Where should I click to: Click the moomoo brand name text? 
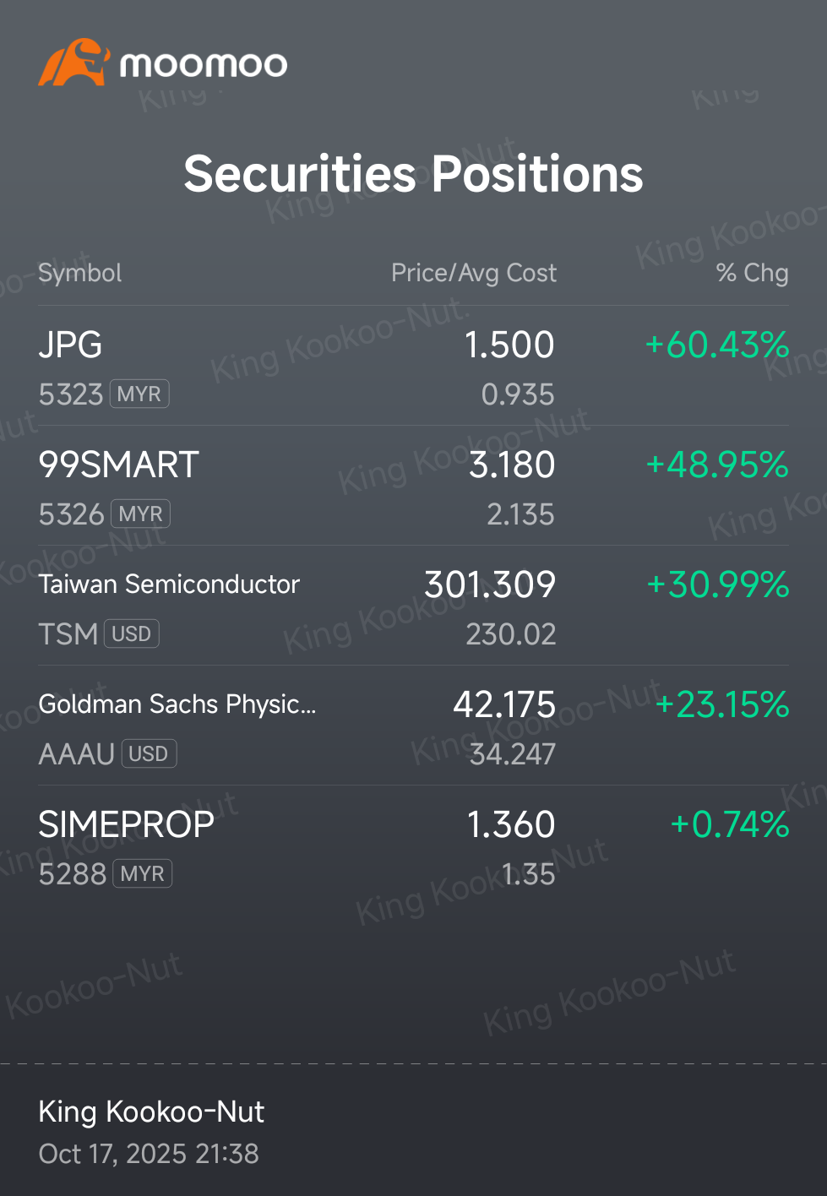coord(204,64)
